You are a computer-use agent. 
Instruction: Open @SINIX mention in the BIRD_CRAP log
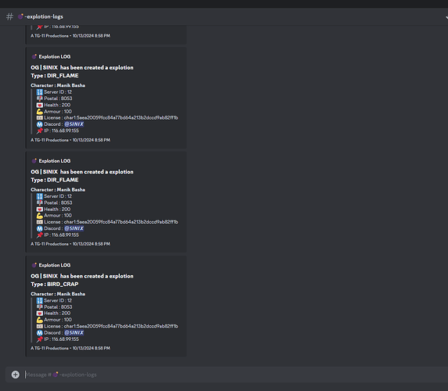point(74,332)
